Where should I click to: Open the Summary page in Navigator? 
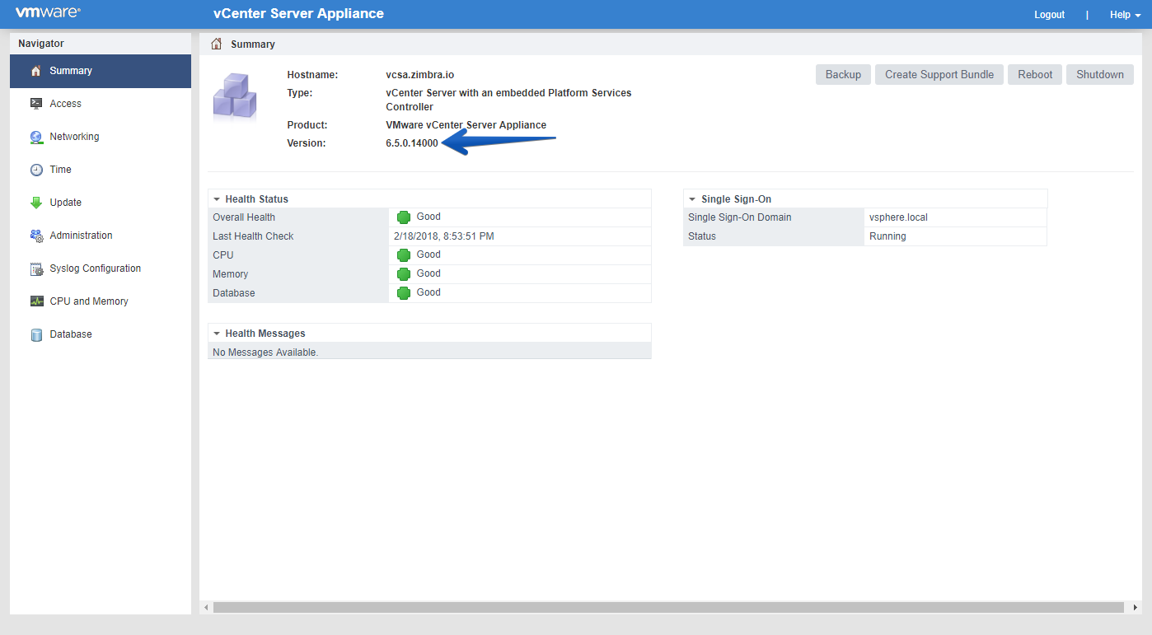[101, 71]
